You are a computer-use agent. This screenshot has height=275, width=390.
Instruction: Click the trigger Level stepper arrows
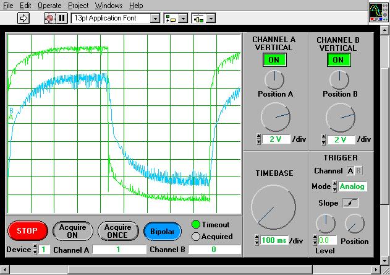pos(315,240)
